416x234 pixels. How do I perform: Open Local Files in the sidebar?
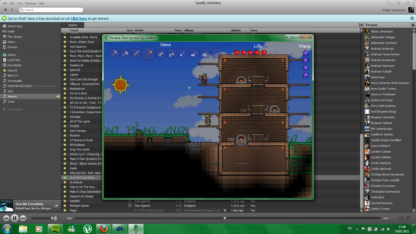click(x=14, y=60)
